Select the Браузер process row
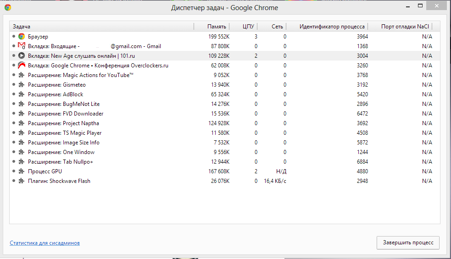Viewport: 451px width, 259px height. [x=225, y=37]
